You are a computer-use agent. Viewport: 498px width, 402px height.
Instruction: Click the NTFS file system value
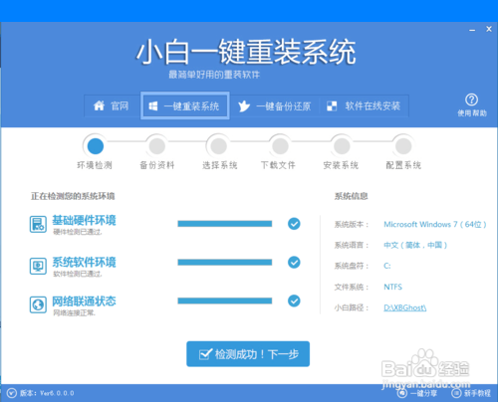tap(392, 287)
